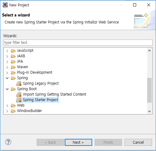Maximize the New Project dialog
Viewport: 156px width, 151px height.
pos(135,5)
